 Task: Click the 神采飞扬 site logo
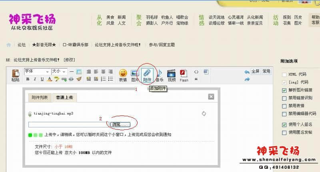tap(32, 22)
